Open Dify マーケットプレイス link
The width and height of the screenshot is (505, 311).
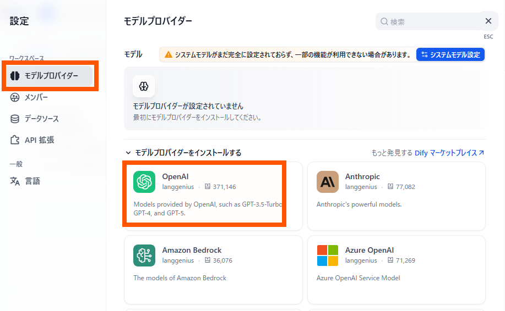(x=449, y=153)
